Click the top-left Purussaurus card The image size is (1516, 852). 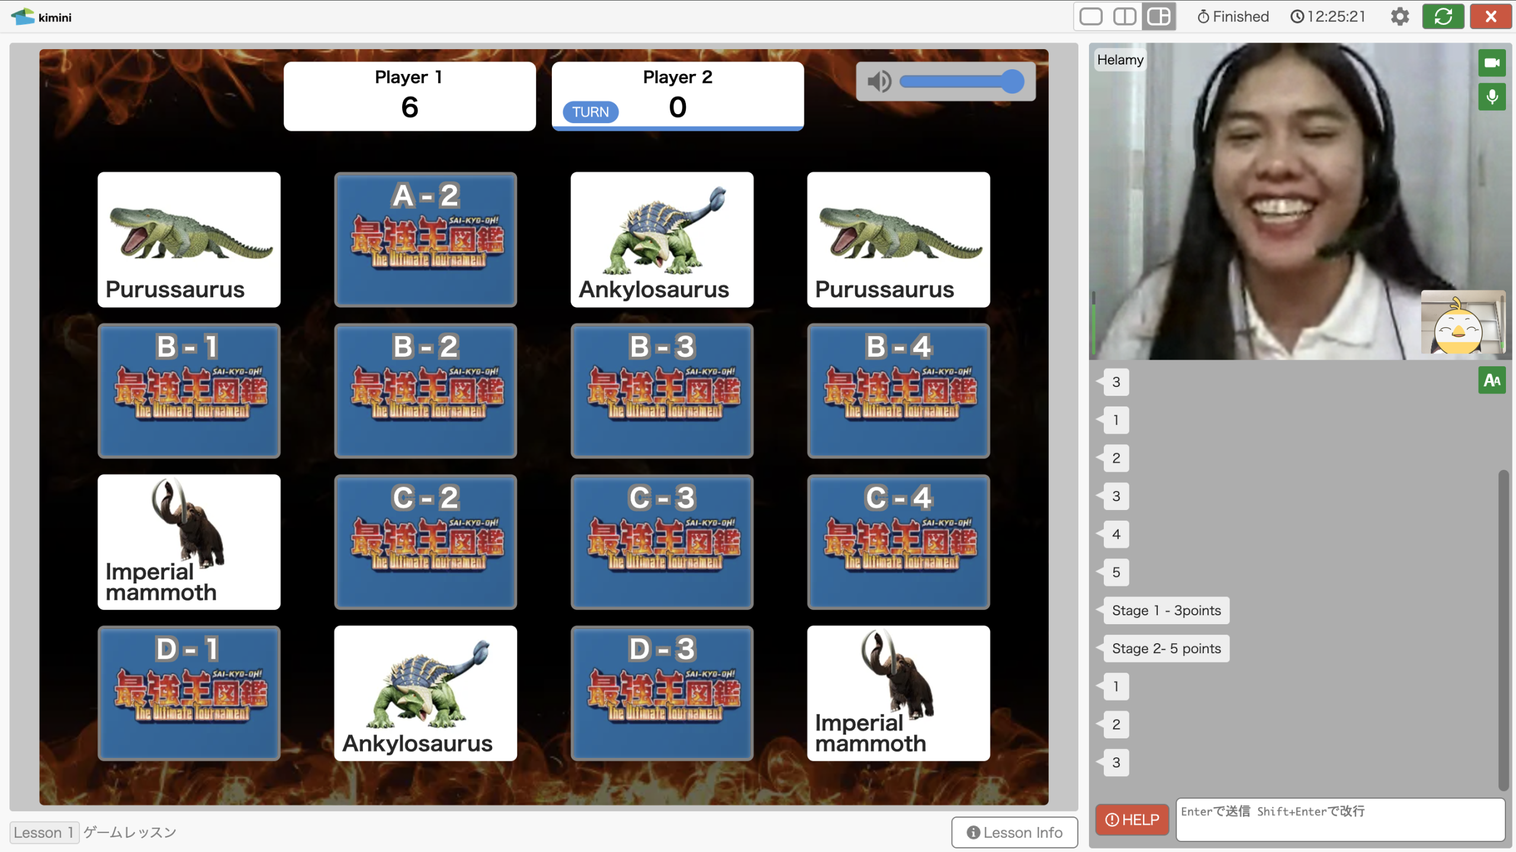click(x=189, y=240)
